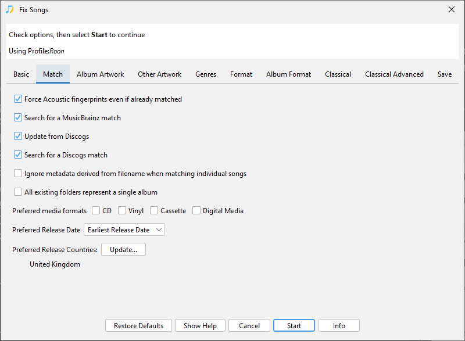The width and height of the screenshot is (465, 341).
Task: Click the United Kingdom country entry
Action: [55, 264]
